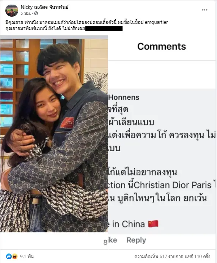Click the post caption mentioning emquartier
Viewport: 217px width, 263px height.
click(86, 25)
